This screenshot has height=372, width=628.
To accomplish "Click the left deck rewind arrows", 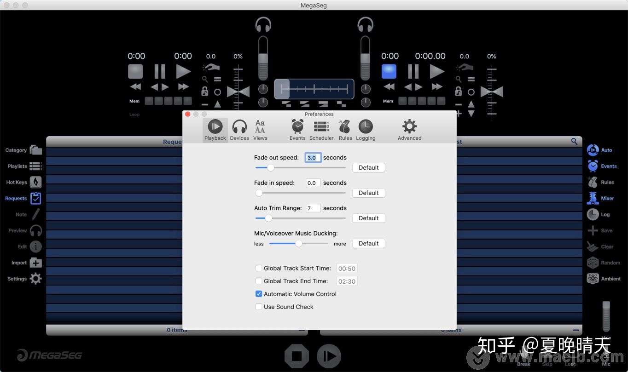I will [135, 86].
